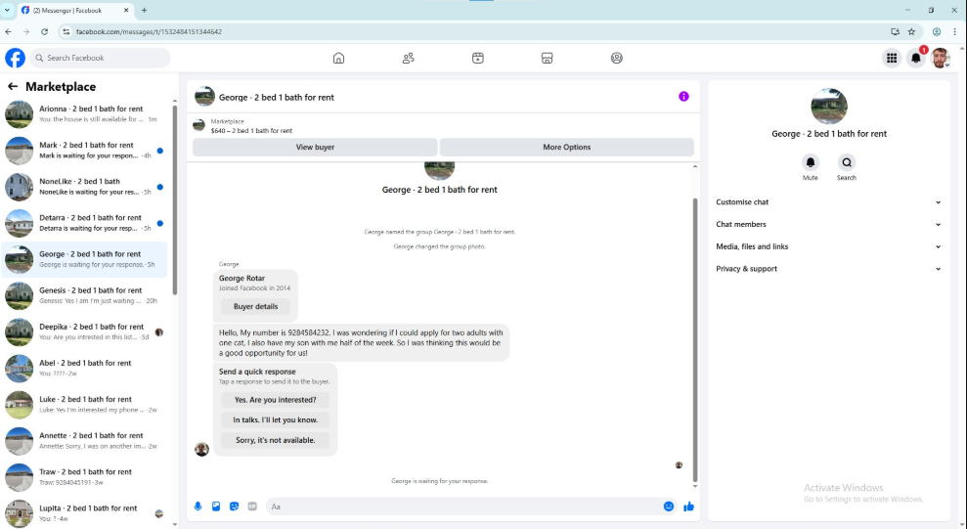
Task: Open the Traw conversation
Action: (x=84, y=477)
